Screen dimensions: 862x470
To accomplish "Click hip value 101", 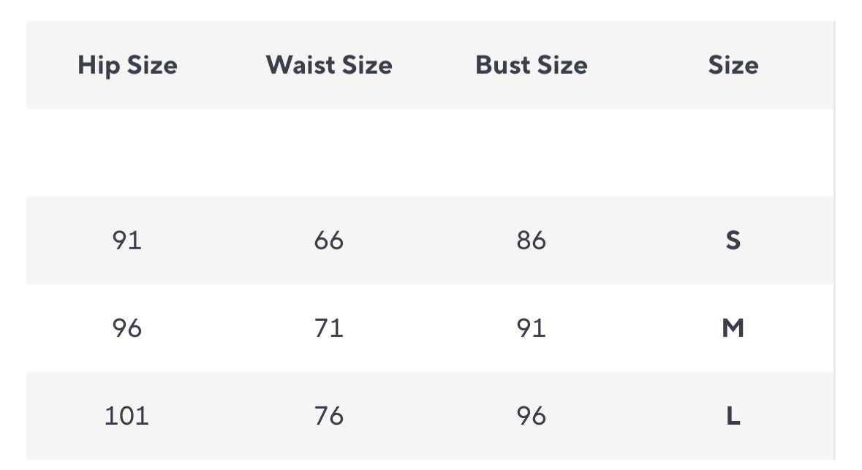I will click(x=127, y=416).
